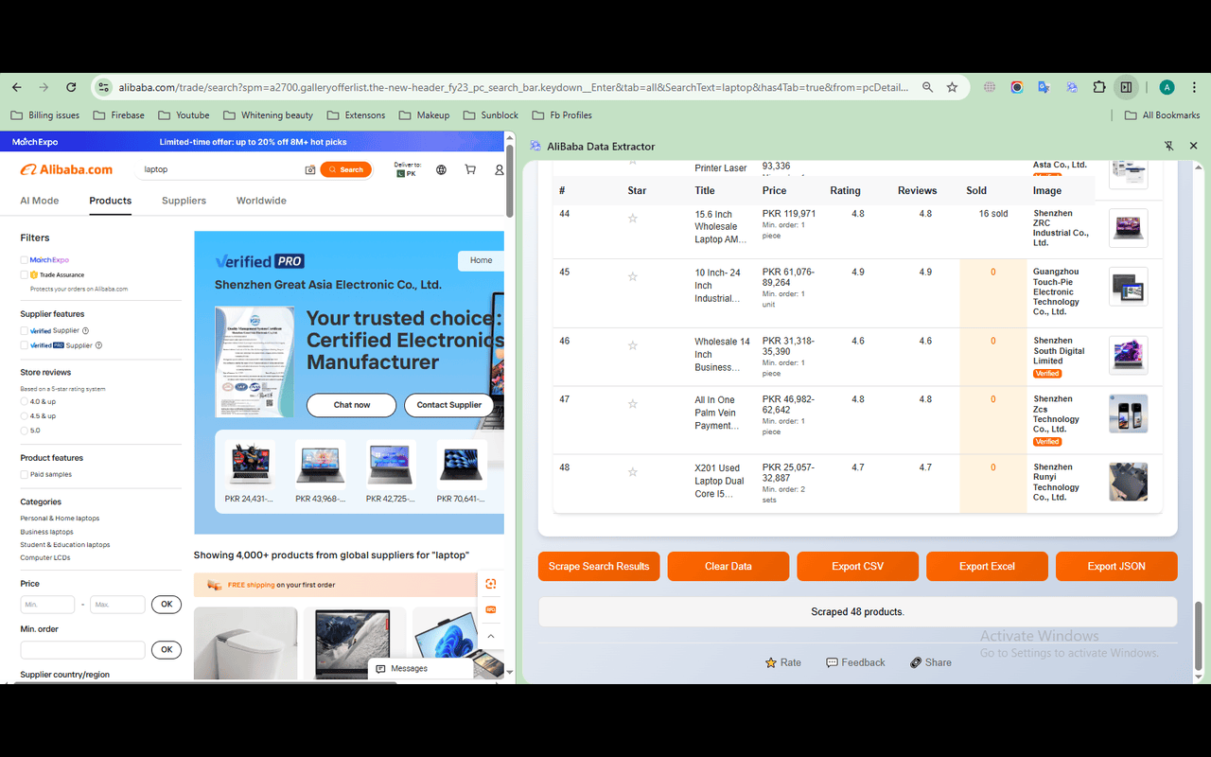
Task: Click the Alibaba.com logo
Action: point(66,169)
